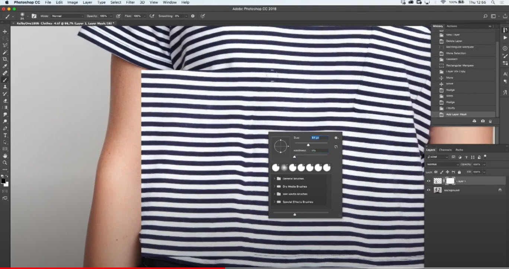Open the Opacity dropdown in options bar
This screenshot has width=509, height=269.
coord(111,16)
